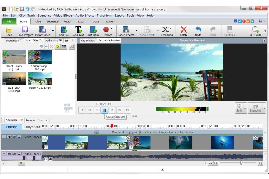The image size is (269, 179).
Task: Click the FX icon on Audio Track 1
Action: click(46, 159)
